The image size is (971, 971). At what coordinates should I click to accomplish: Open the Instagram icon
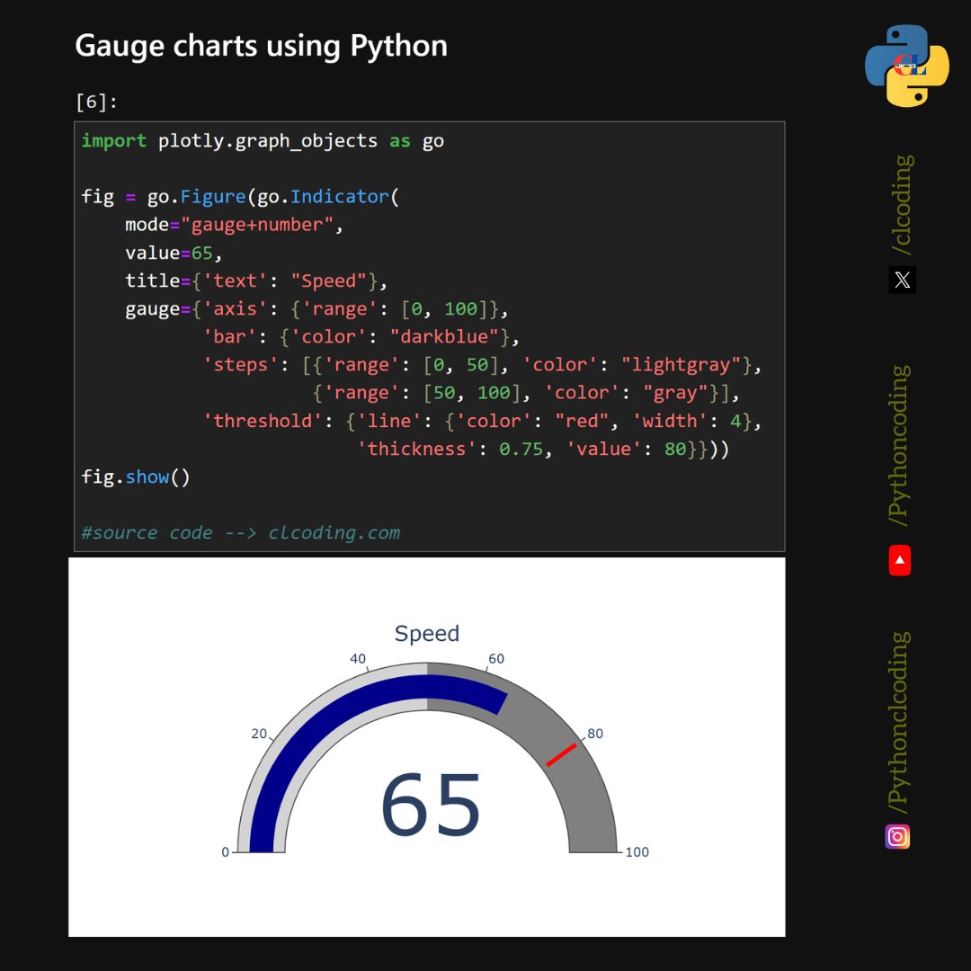coord(897,837)
